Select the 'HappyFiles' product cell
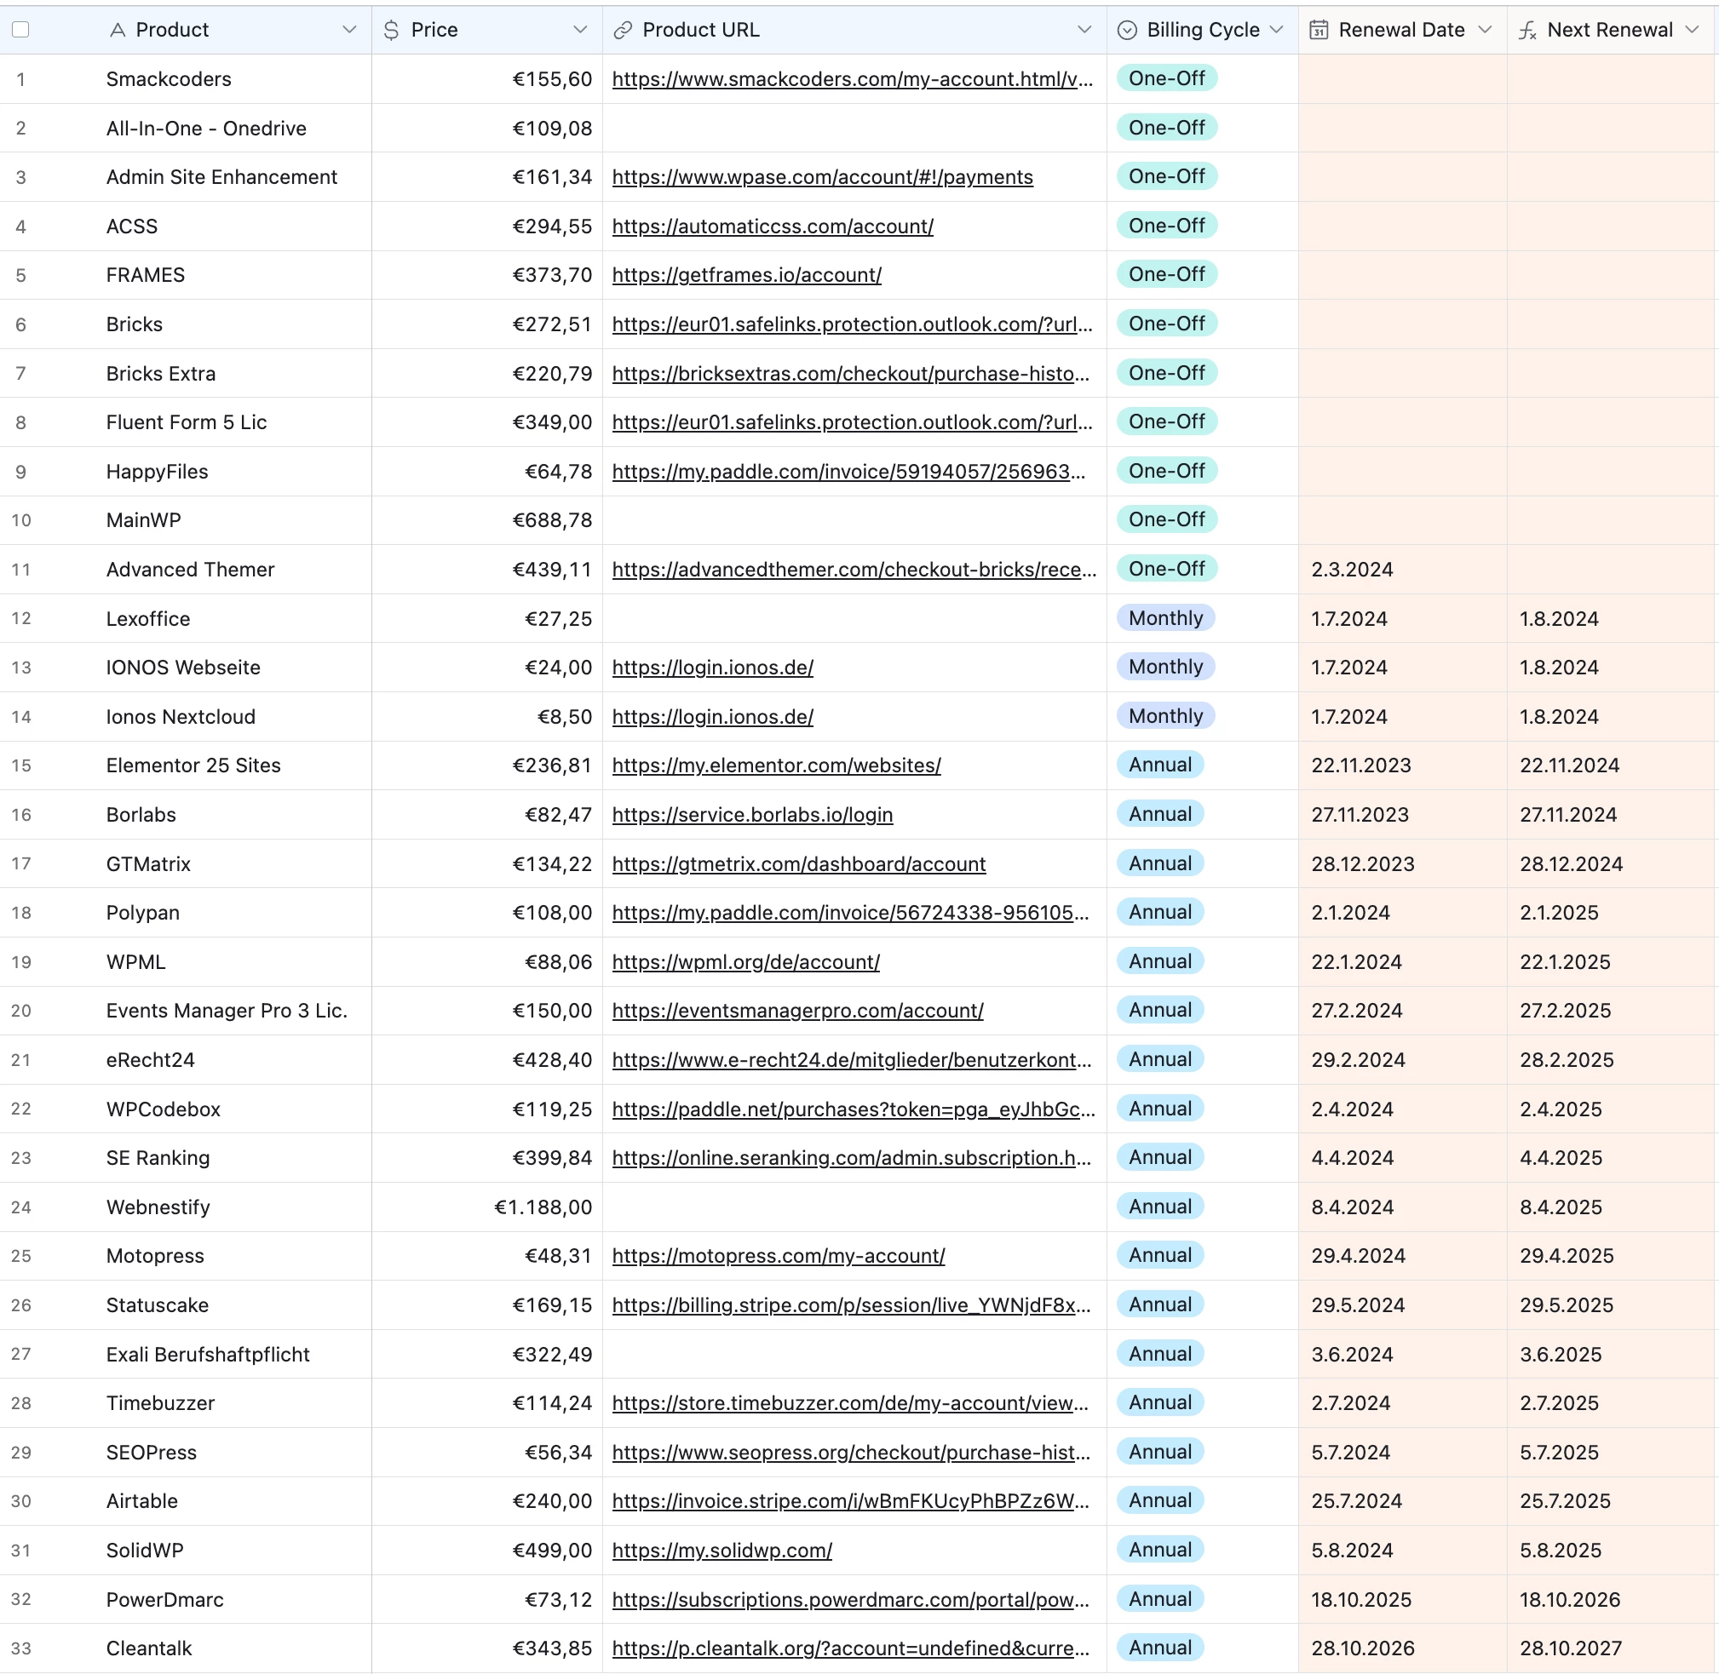 [186, 471]
